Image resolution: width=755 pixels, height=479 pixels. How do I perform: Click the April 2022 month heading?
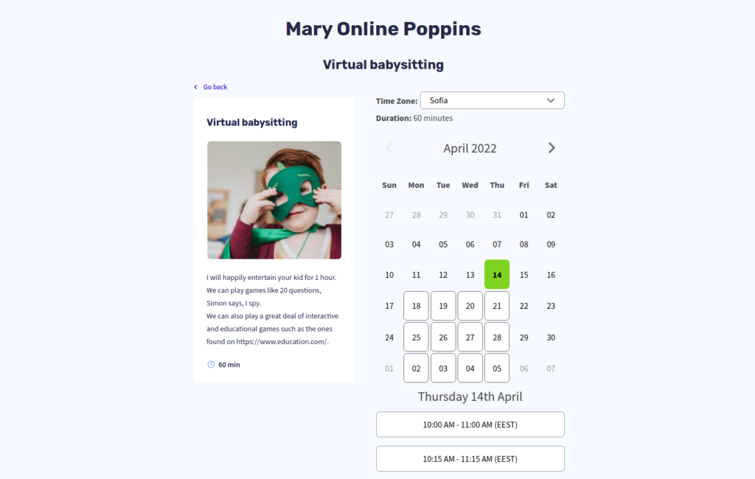(470, 148)
